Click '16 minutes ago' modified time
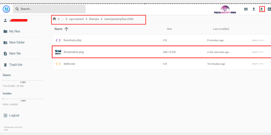 pos(216,64)
